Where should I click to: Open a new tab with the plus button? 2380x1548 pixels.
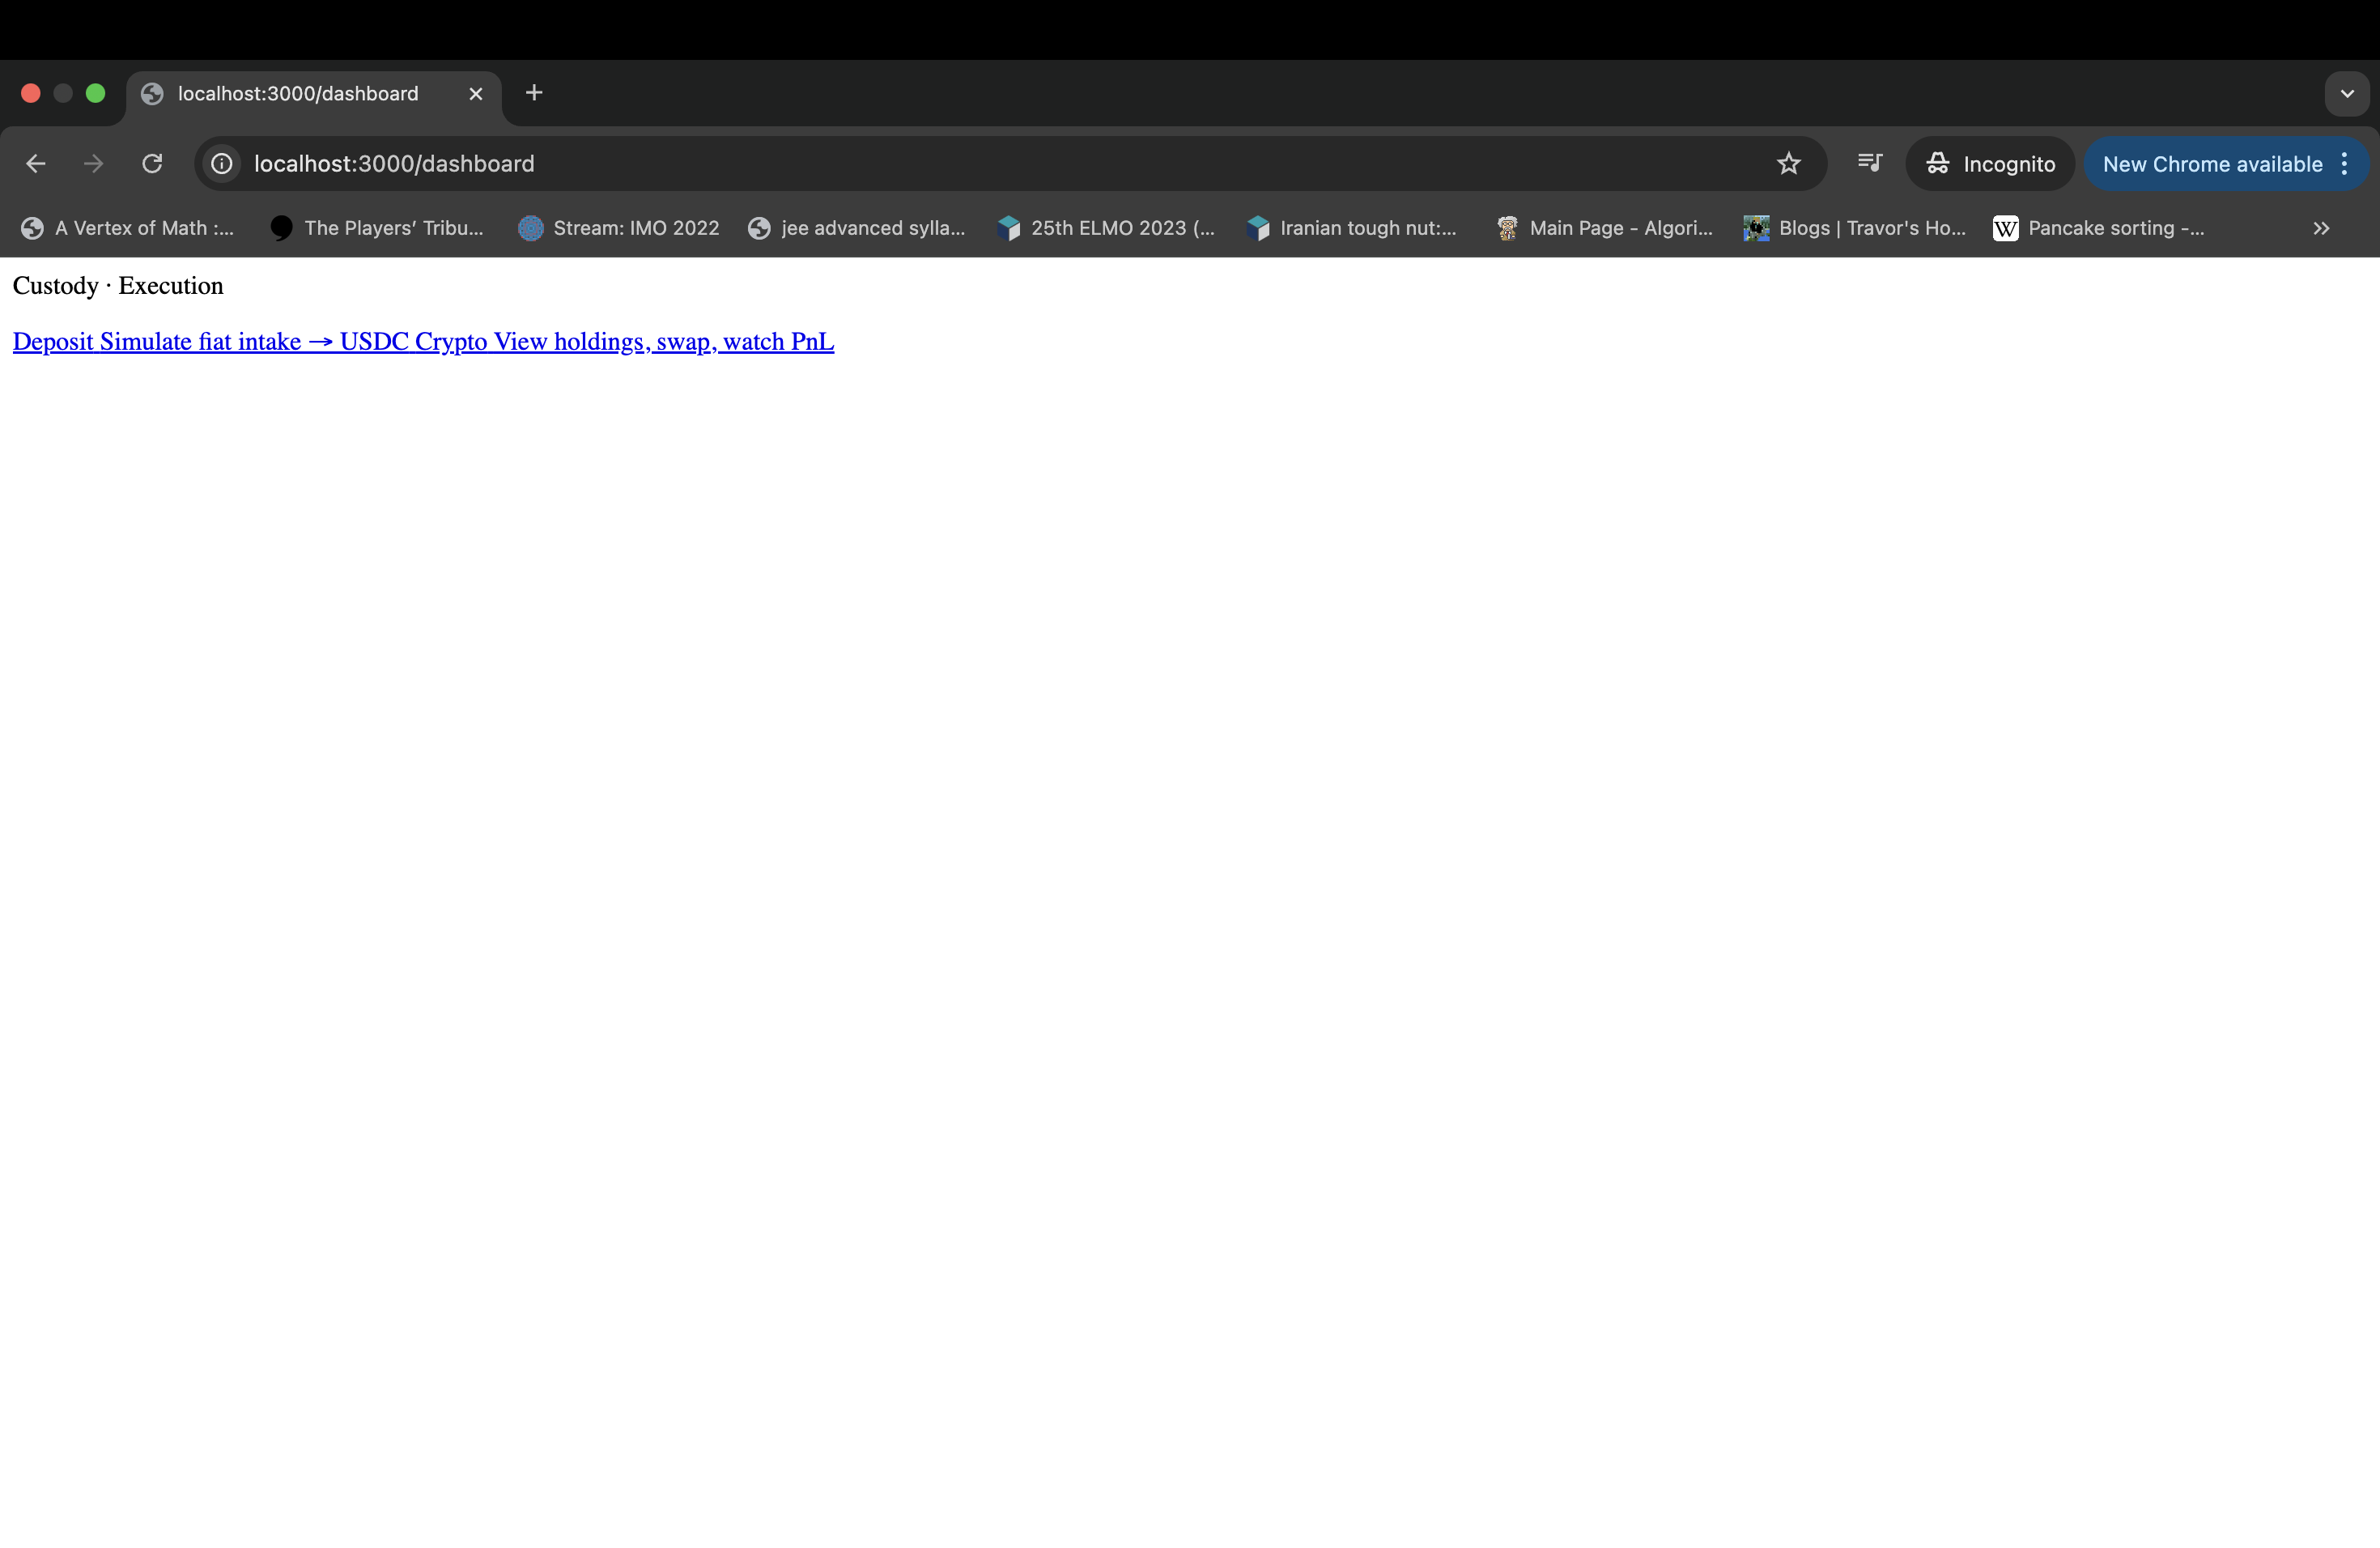pyautogui.click(x=534, y=93)
